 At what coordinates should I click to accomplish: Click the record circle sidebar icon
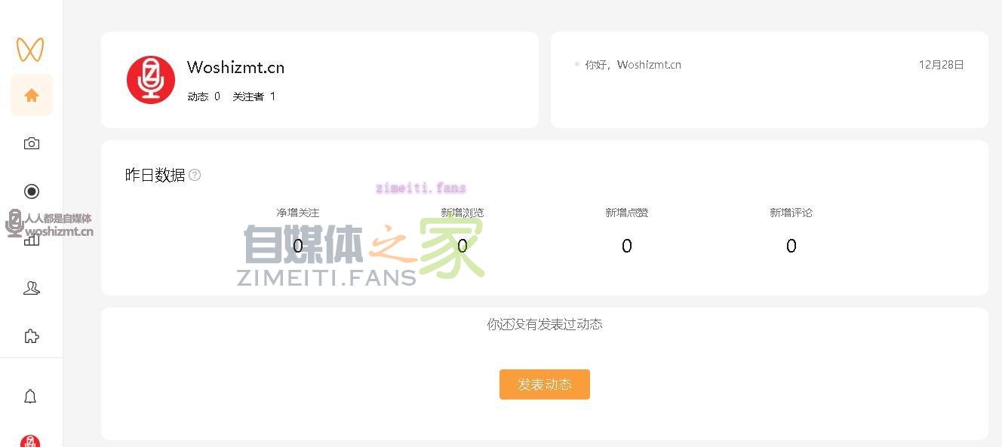coord(32,191)
